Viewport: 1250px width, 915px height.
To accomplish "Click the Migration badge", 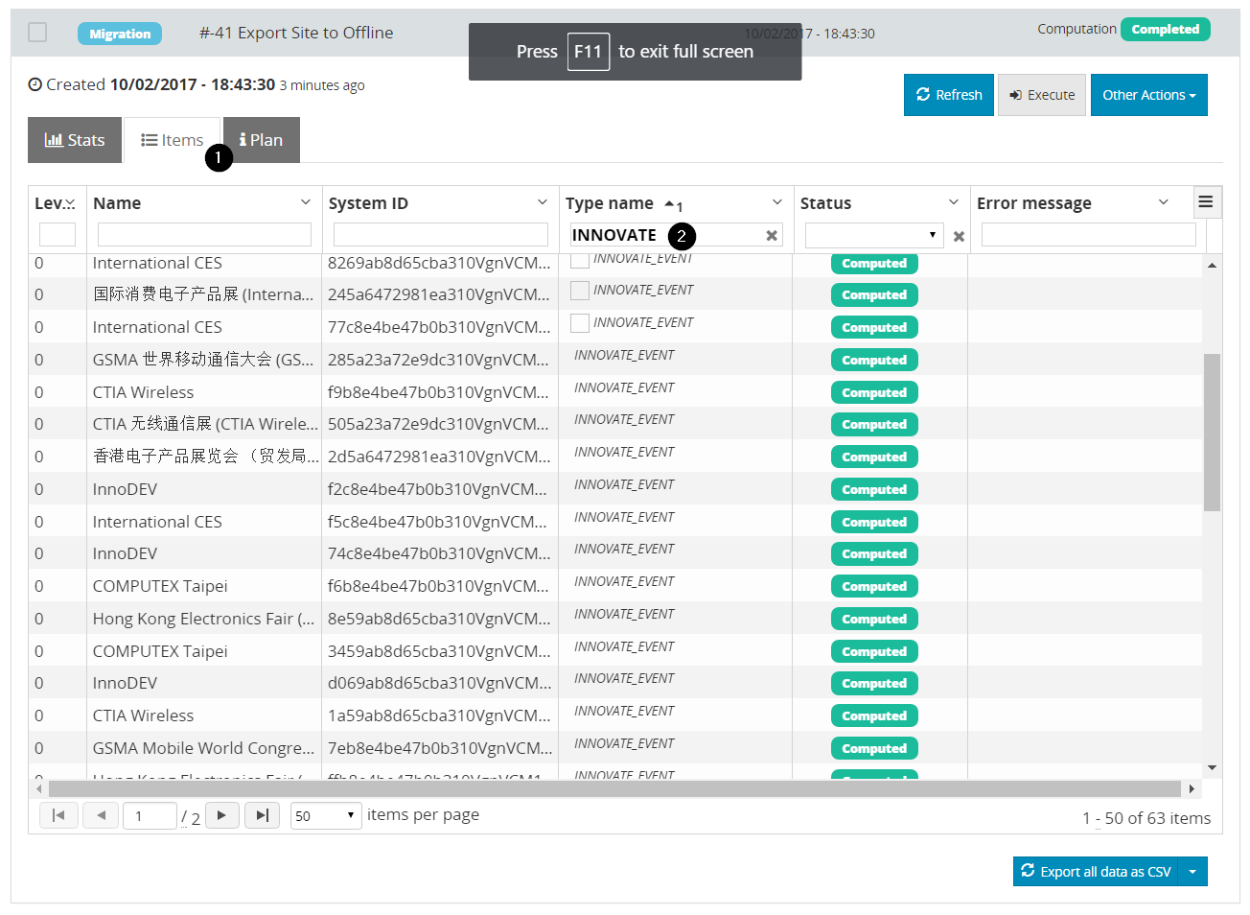I will 120,34.
